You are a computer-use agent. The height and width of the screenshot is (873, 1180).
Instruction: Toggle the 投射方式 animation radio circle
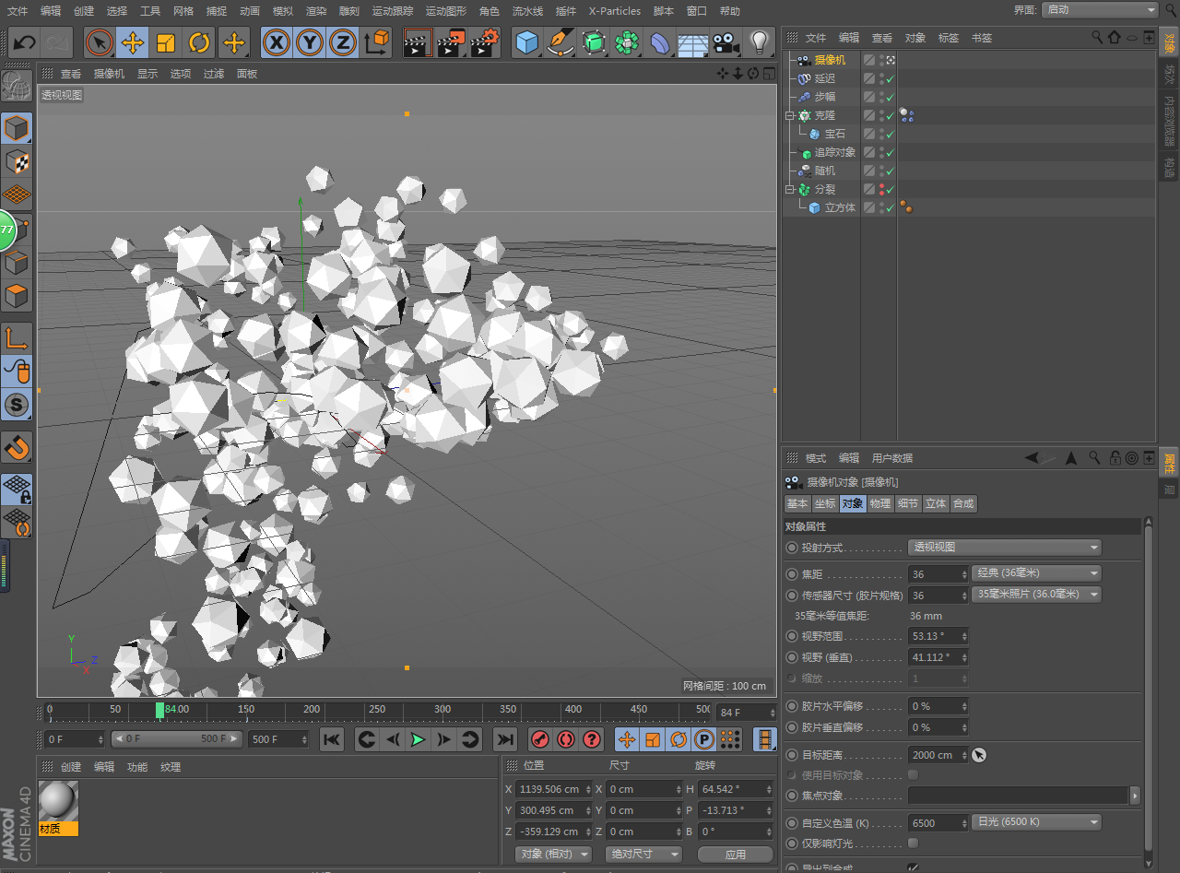pos(792,548)
